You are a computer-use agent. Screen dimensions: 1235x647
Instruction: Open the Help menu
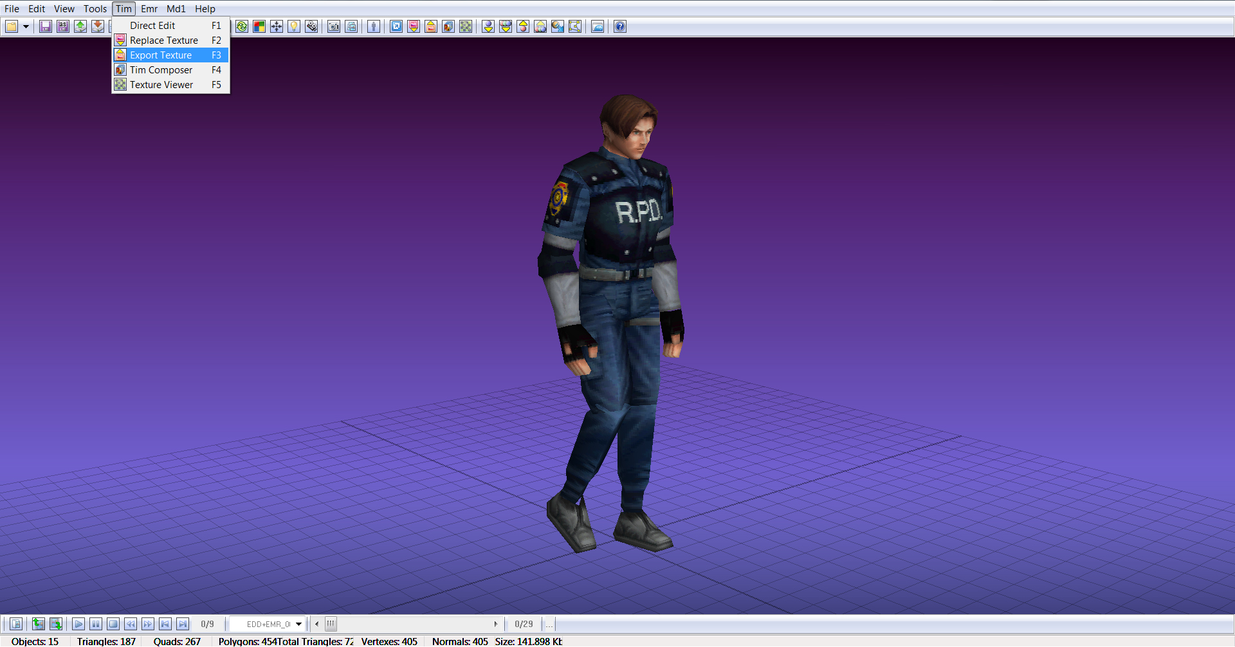205,8
